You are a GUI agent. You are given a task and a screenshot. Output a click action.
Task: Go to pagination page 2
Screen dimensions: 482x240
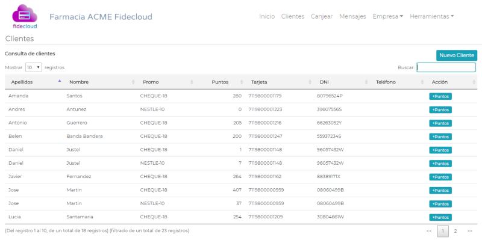pos(455,231)
